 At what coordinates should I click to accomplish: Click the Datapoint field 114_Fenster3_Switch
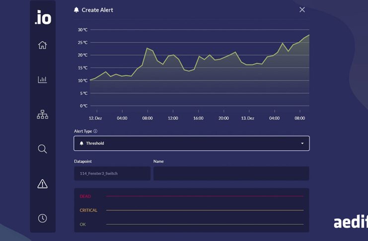click(x=112, y=174)
